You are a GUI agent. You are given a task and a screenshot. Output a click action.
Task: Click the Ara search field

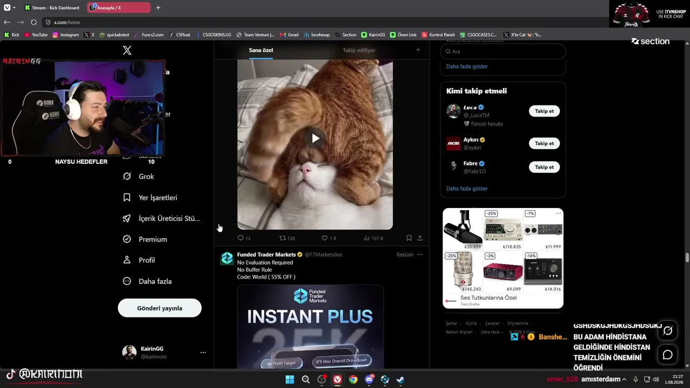pyautogui.click(x=503, y=51)
